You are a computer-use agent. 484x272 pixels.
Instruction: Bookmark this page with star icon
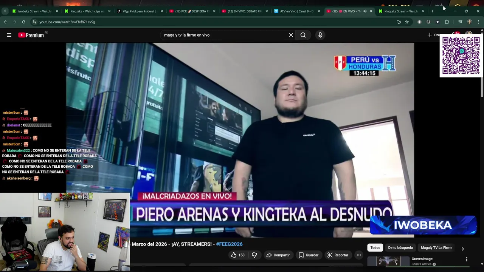(407, 22)
